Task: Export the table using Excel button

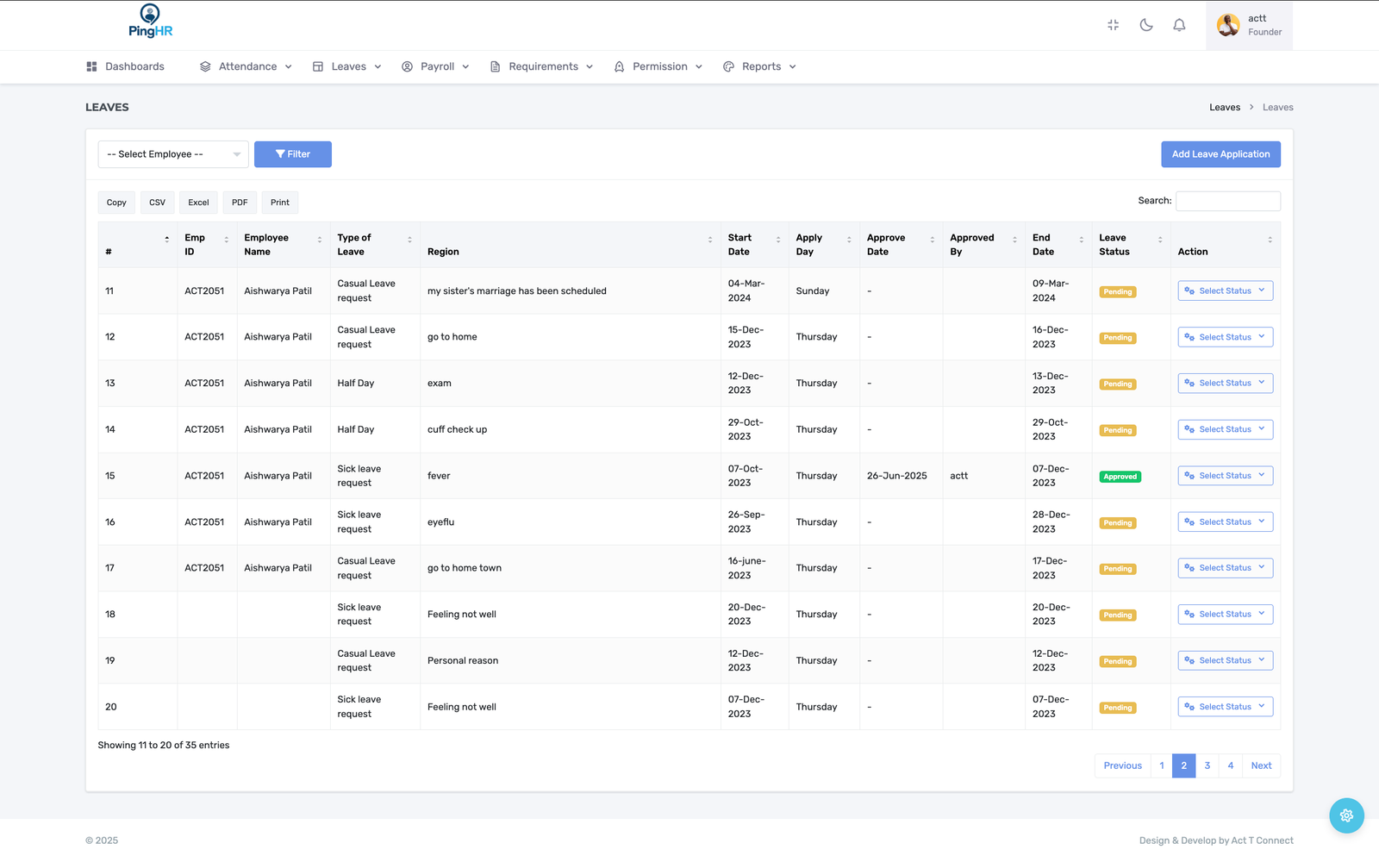Action: coord(198,203)
